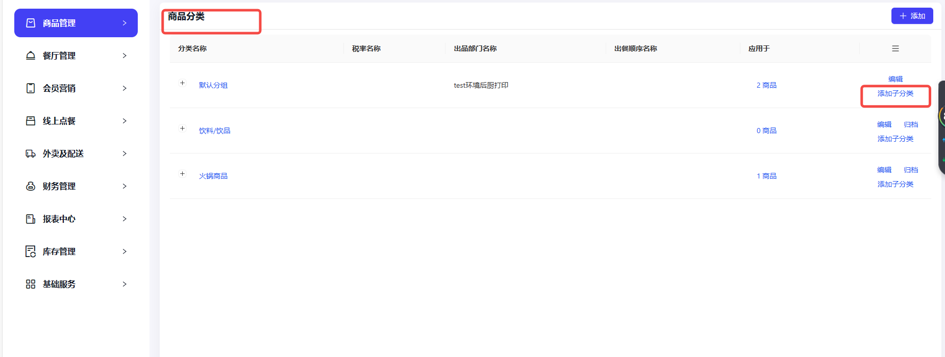This screenshot has height=357, width=945.
Task: Edit the 饮料/饮品 category
Action: click(x=884, y=124)
